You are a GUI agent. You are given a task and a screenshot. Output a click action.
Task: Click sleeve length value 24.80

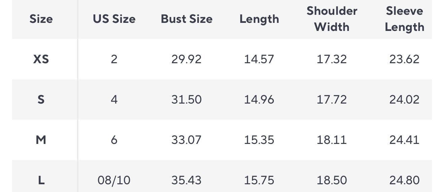[x=404, y=180]
